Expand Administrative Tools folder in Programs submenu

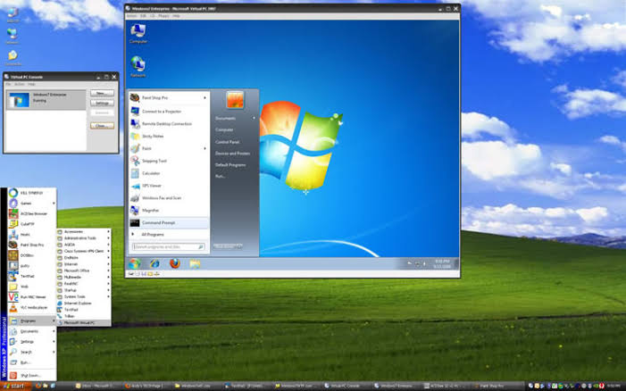[x=83, y=238]
